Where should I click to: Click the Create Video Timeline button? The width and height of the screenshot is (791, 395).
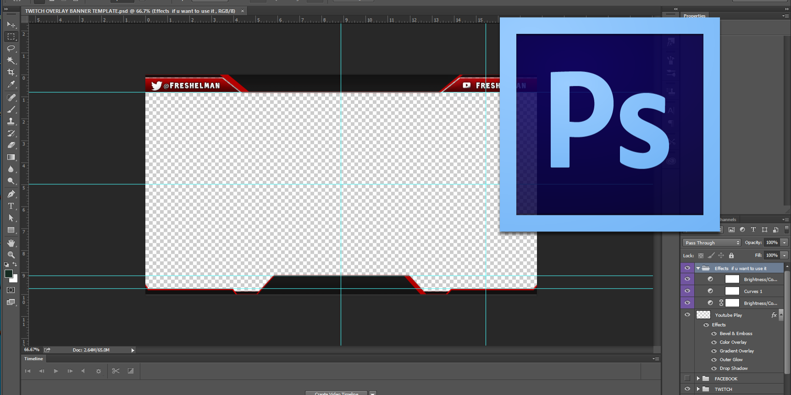[x=337, y=393]
